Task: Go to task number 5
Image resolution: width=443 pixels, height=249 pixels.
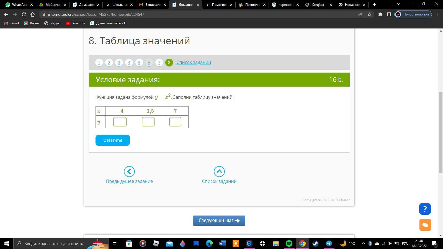Action: [x=139, y=63]
